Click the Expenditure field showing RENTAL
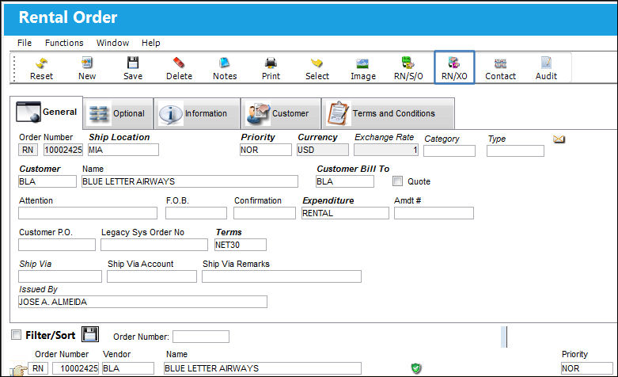 point(345,213)
